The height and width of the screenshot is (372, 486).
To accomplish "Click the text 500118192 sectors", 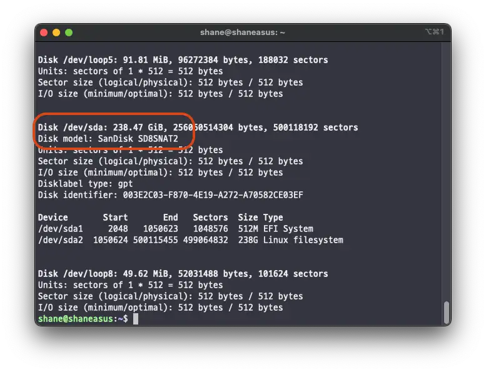I will 315,128.
